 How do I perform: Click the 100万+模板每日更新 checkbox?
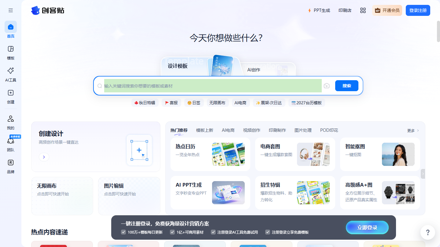pyautogui.click(x=123, y=232)
